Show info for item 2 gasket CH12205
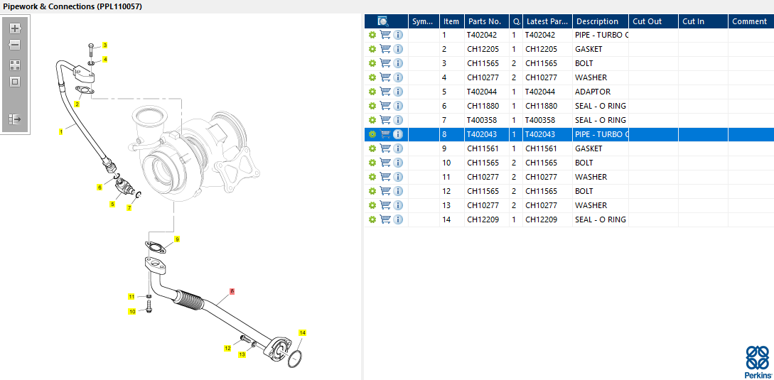Viewport: 774px width, 380px height. pyautogui.click(x=398, y=49)
